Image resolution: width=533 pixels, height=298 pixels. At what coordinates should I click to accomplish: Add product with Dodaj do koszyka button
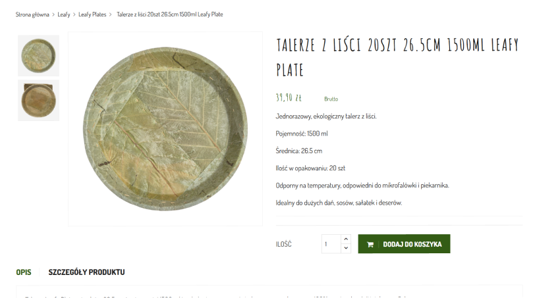point(404,243)
